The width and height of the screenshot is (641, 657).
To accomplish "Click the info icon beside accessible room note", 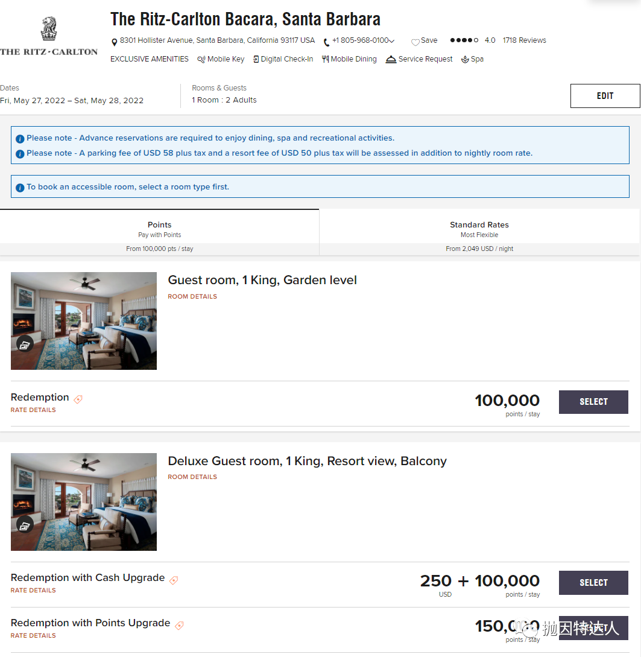I will [20, 188].
